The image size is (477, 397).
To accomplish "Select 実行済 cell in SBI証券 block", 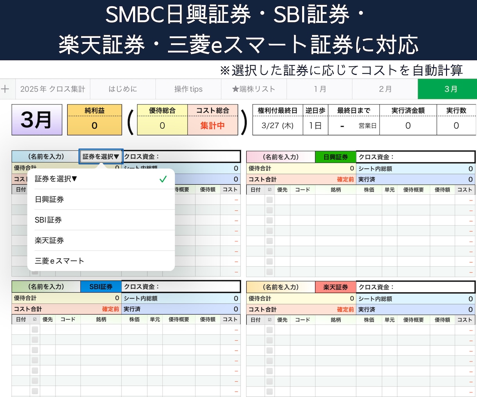I will tap(181, 309).
